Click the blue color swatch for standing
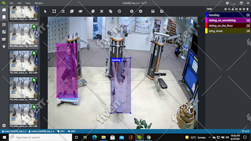251x141 pixels. 206,15
